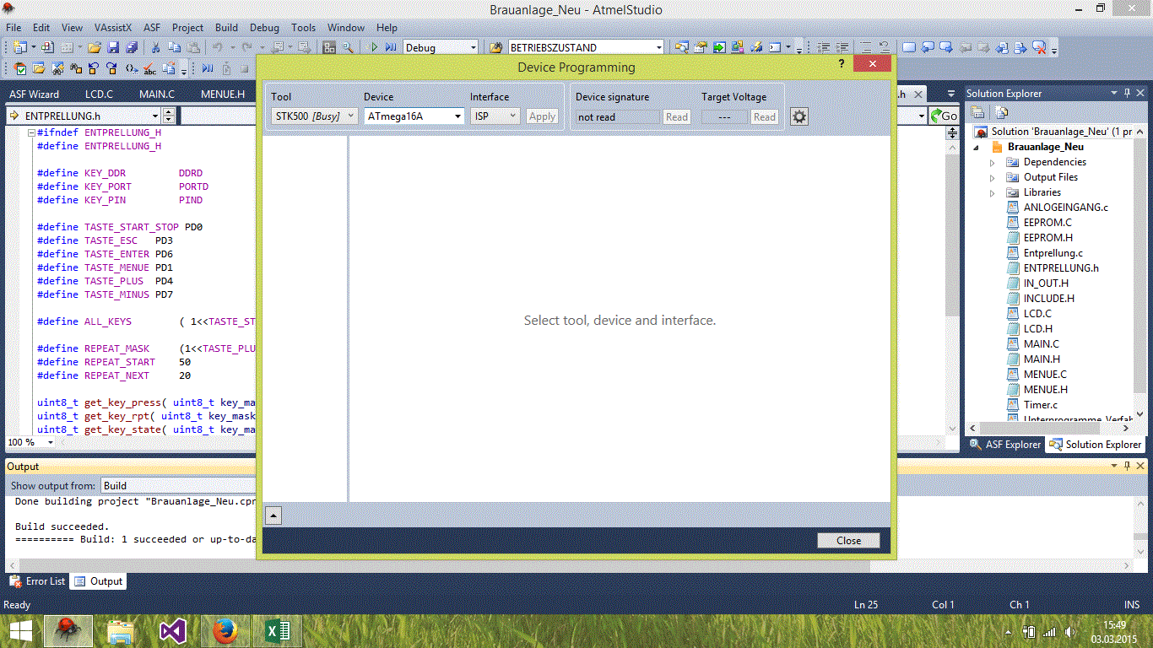1153x648 pixels.
Task: Open the BETRIEBSZUSTAND search combo box
Action: [586, 47]
